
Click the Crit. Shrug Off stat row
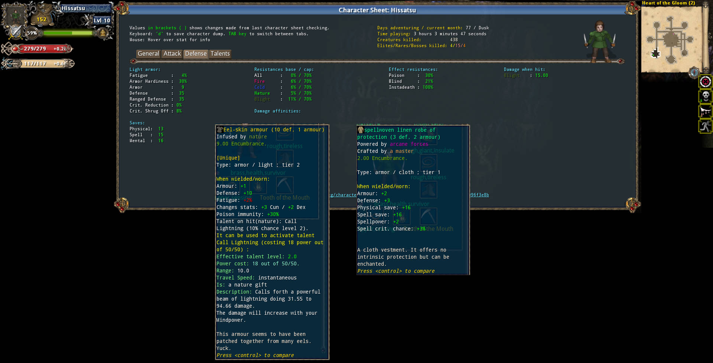(156, 111)
